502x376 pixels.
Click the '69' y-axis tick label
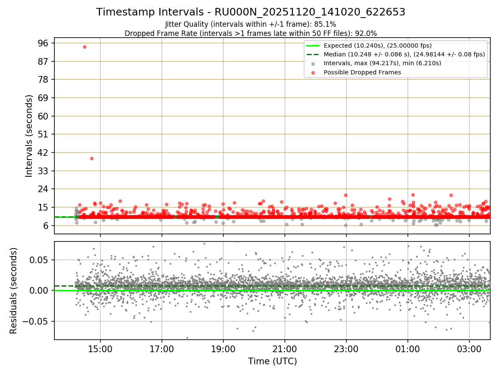tap(44, 98)
